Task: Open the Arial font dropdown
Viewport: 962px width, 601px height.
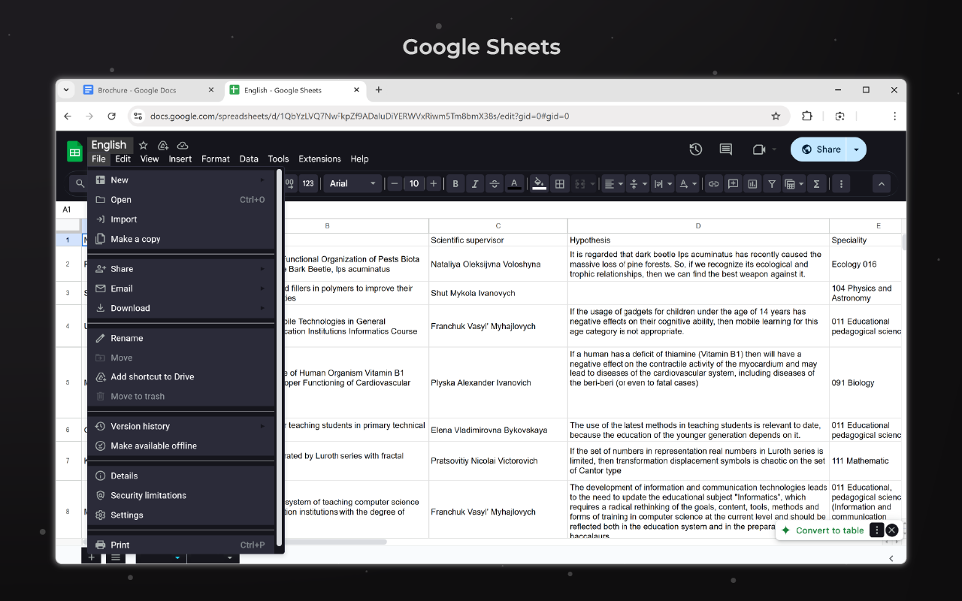Action: tap(352, 183)
